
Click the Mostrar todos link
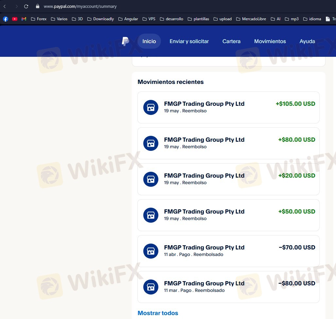158,313
